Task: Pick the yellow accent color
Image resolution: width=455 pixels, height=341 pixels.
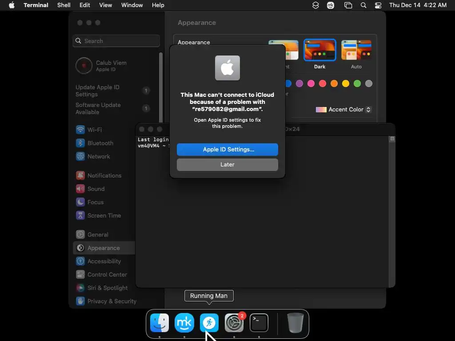Action: [x=345, y=83]
